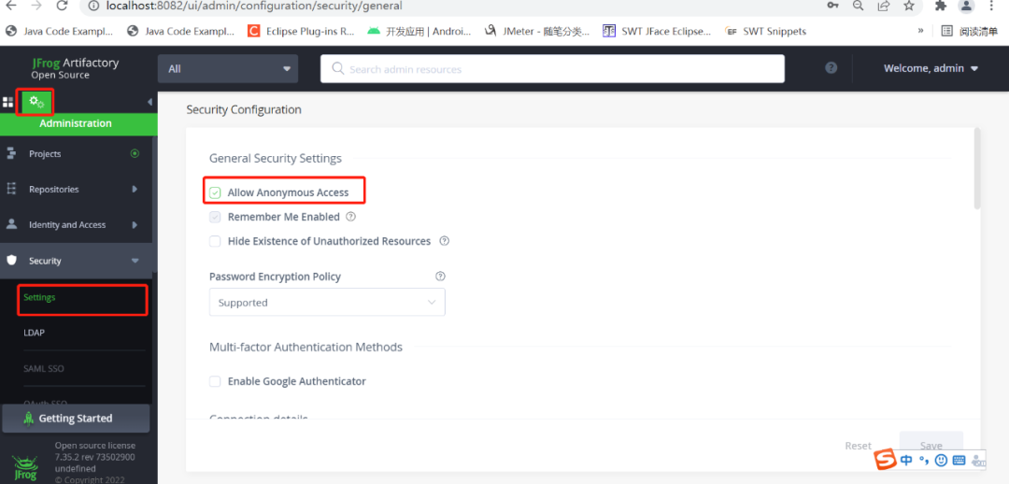The height and width of the screenshot is (484, 1009).
Task: Collapse the sidebar with the arrow
Action: 149,102
